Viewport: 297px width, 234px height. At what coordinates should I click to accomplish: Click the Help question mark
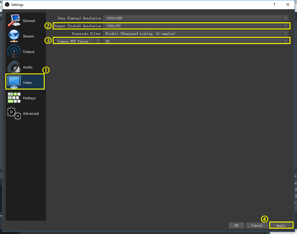(274, 4)
